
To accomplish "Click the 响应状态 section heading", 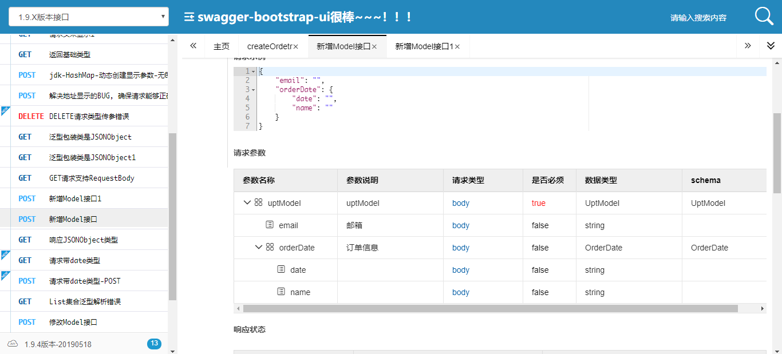I will click(250, 329).
